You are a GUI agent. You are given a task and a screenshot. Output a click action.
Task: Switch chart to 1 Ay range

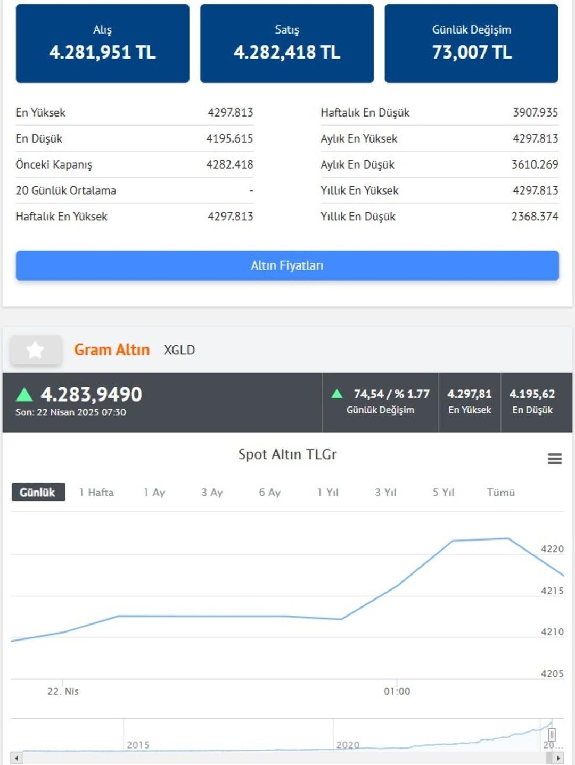154,492
